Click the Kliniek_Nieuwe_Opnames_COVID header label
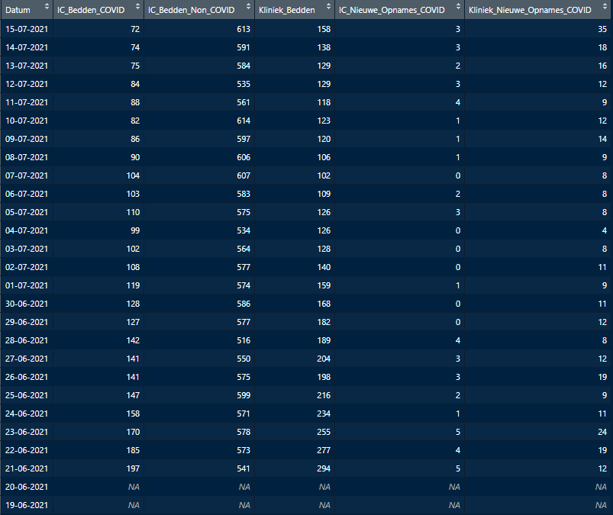 click(x=530, y=10)
